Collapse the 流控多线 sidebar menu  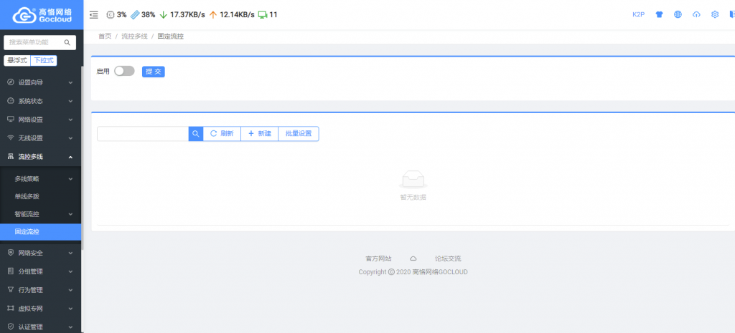pos(41,156)
